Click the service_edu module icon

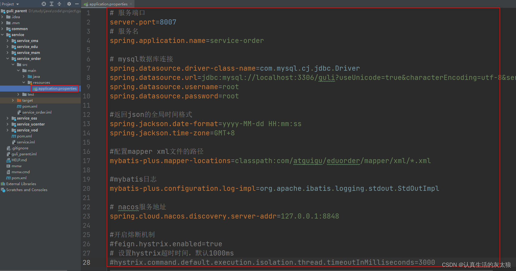[14, 47]
